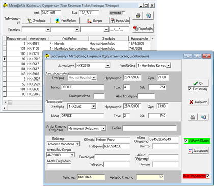
Task: Open the destination Σταθμός dropdown Χανιά
Action: pos(93,107)
